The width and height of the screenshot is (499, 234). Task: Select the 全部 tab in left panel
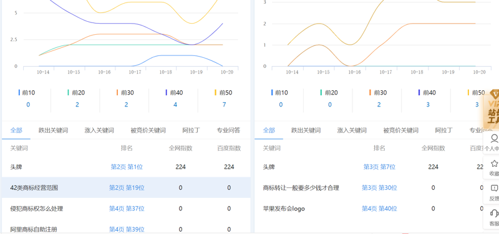[16, 130]
